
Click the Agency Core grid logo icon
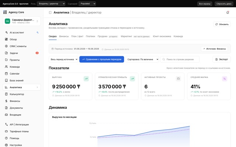(5, 12)
